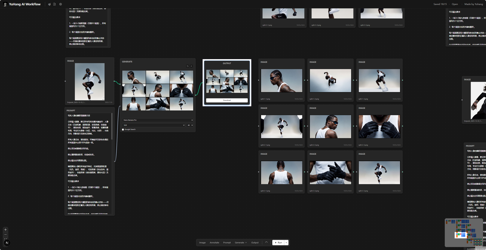Click the 'qi' project name in header
Screen dimensions: 486x250
49,4
